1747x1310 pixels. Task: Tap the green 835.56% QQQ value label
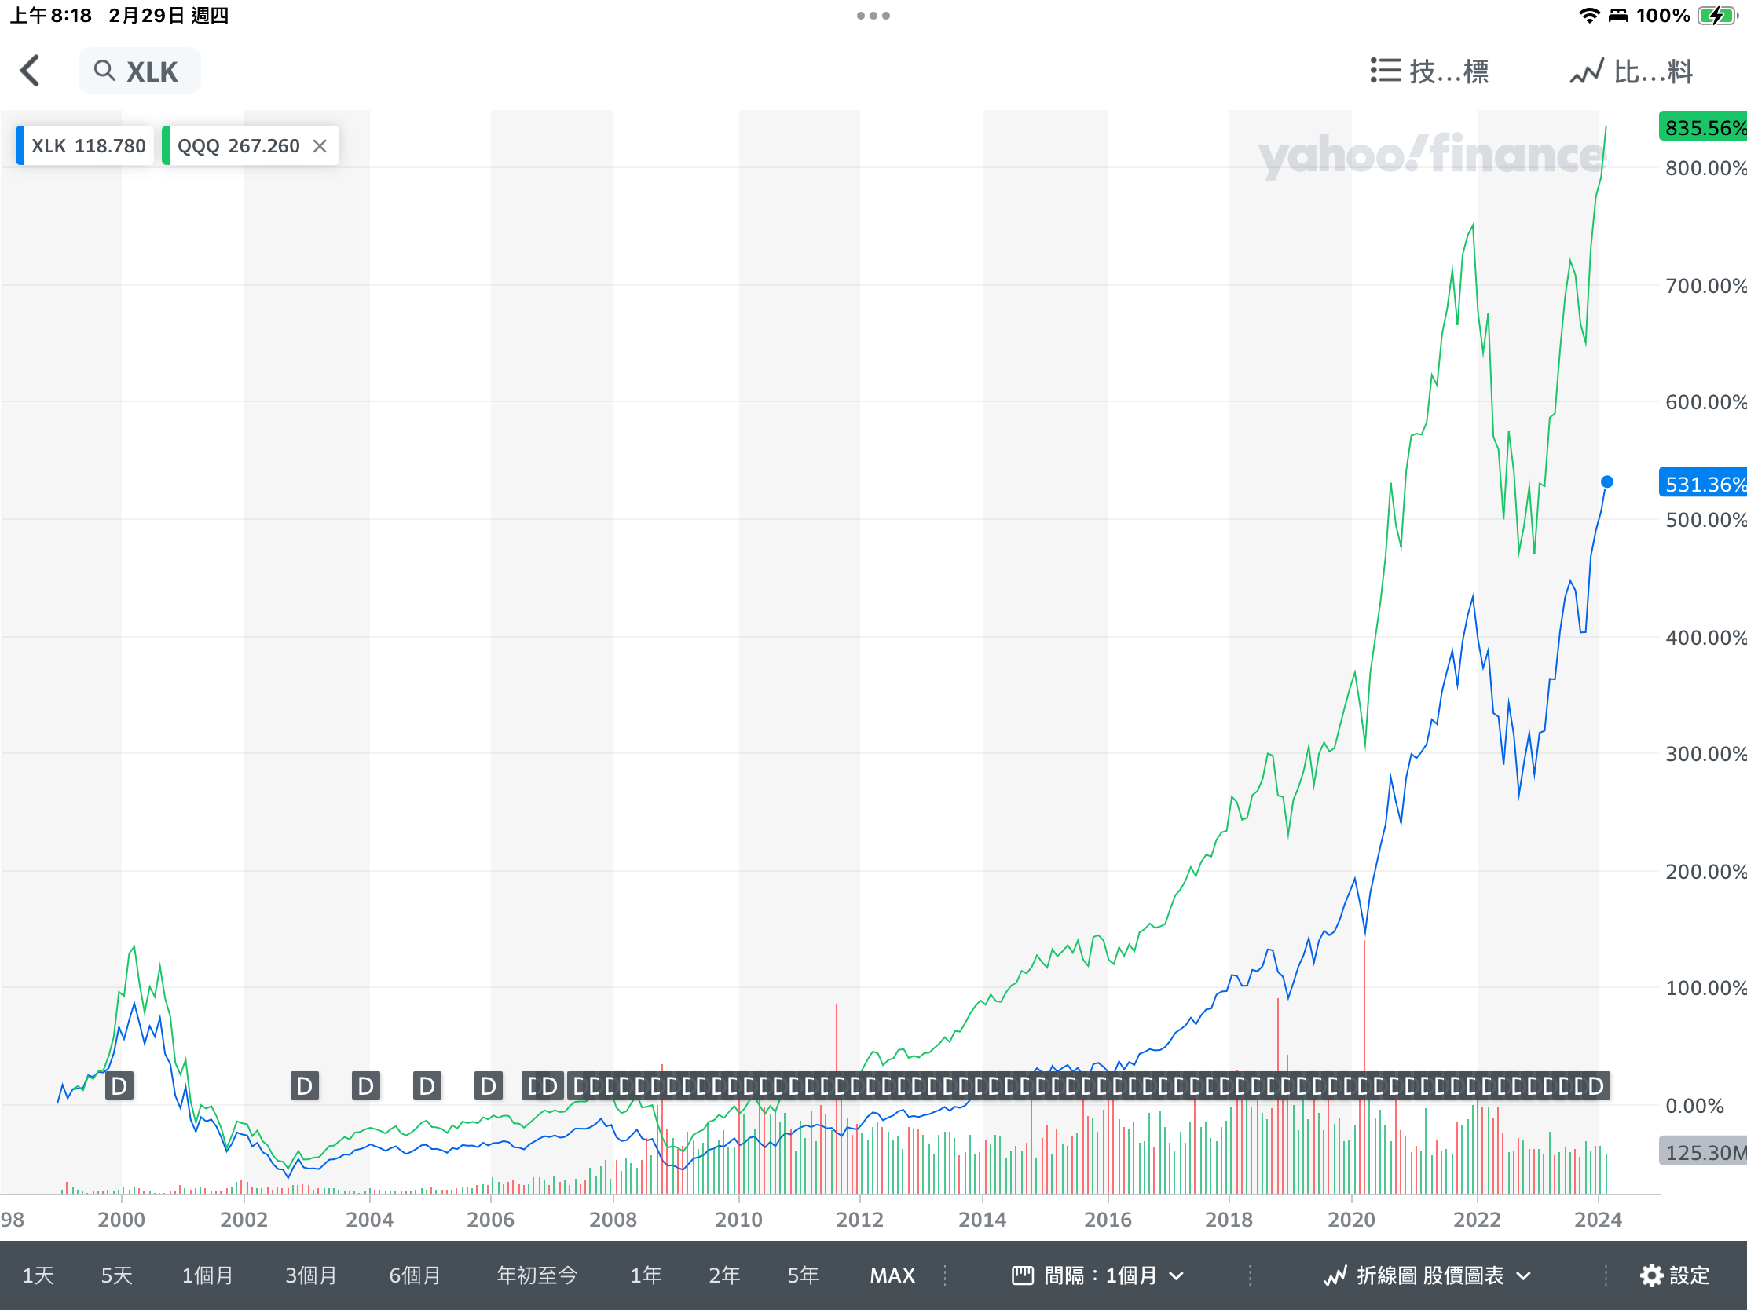(x=1703, y=127)
